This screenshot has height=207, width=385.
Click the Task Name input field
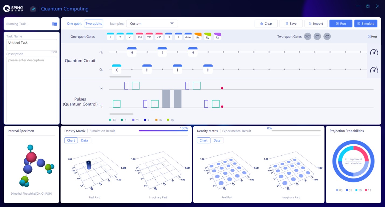(x=32, y=45)
